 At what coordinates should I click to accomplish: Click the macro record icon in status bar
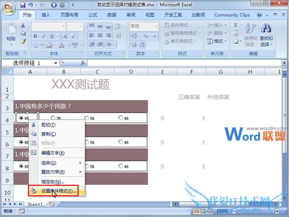pos(22,211)
